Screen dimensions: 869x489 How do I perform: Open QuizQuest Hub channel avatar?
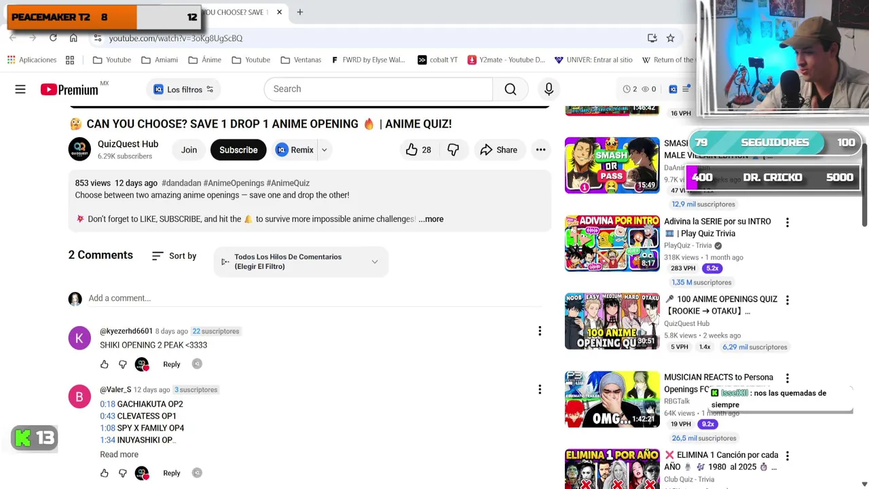79,149
